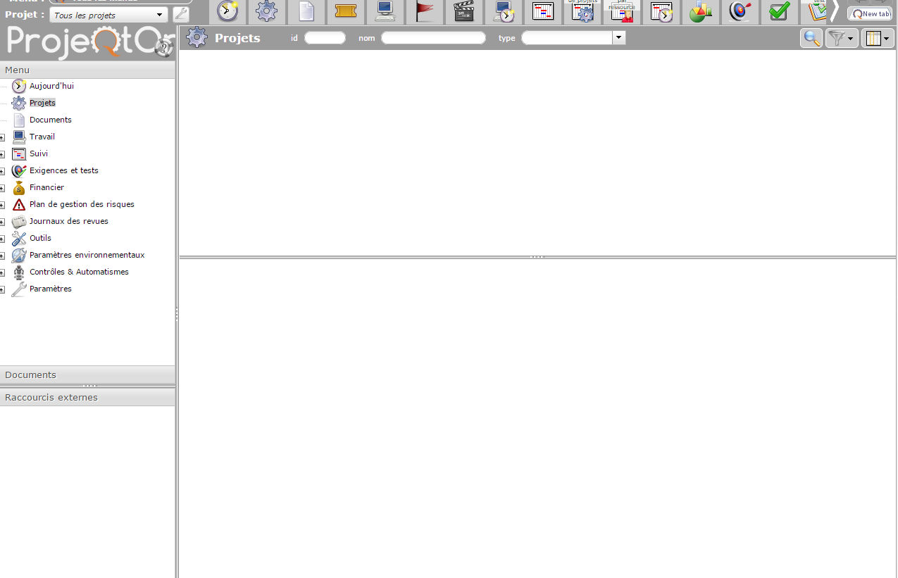The width and height of the screenshot is (898, 578).
Task: Open the 'Tous les projets' project selector
Action: [109, 15]
